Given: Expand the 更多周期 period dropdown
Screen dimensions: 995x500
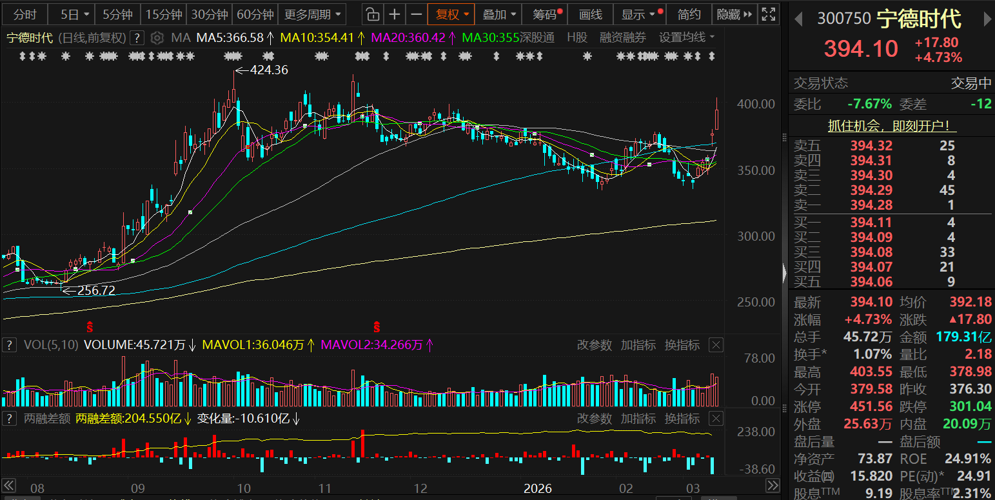Looking at the screenshot, I should (315, 14).
